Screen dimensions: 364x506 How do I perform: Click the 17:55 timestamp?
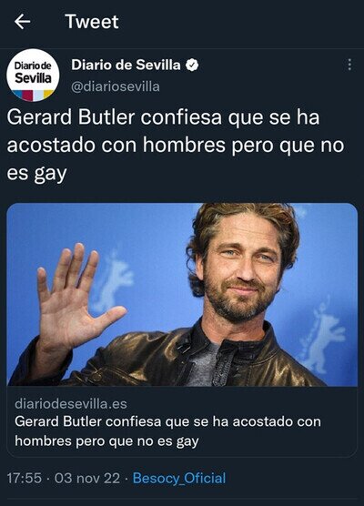[x=25, y=478]
